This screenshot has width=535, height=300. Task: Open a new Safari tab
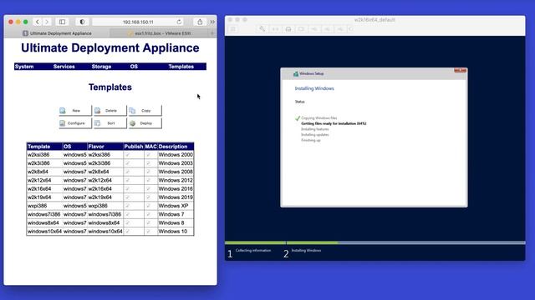coord(212,33)
